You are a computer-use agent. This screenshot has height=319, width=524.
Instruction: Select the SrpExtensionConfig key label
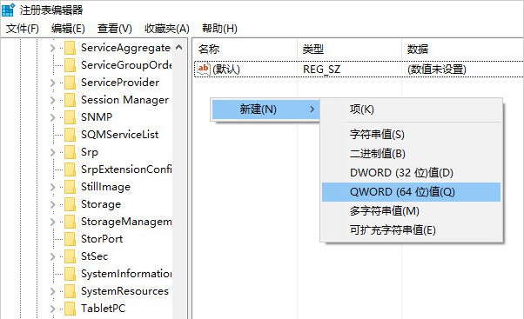coord(126,169)
